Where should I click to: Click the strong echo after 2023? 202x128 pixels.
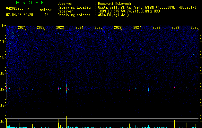click(x=67, y=88)
